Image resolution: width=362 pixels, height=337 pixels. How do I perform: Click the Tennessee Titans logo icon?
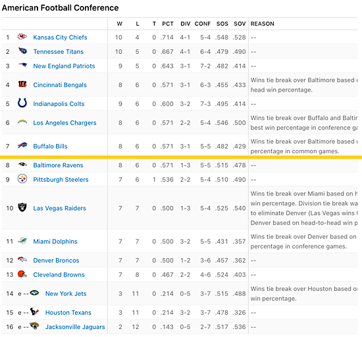pos(22,51)
